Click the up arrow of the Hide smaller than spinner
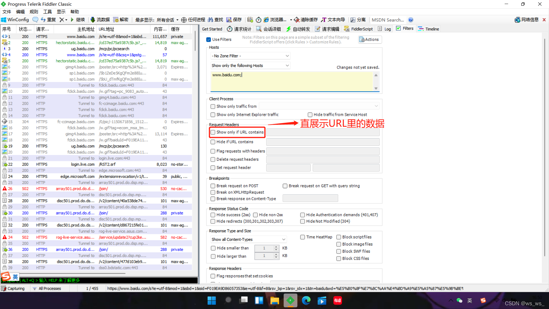Viewport: 549px width, 309px height. point(276,247)
